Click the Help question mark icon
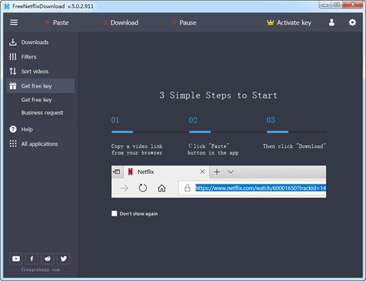The height and width of the screenshot is (281, 366). coord(13,129)
